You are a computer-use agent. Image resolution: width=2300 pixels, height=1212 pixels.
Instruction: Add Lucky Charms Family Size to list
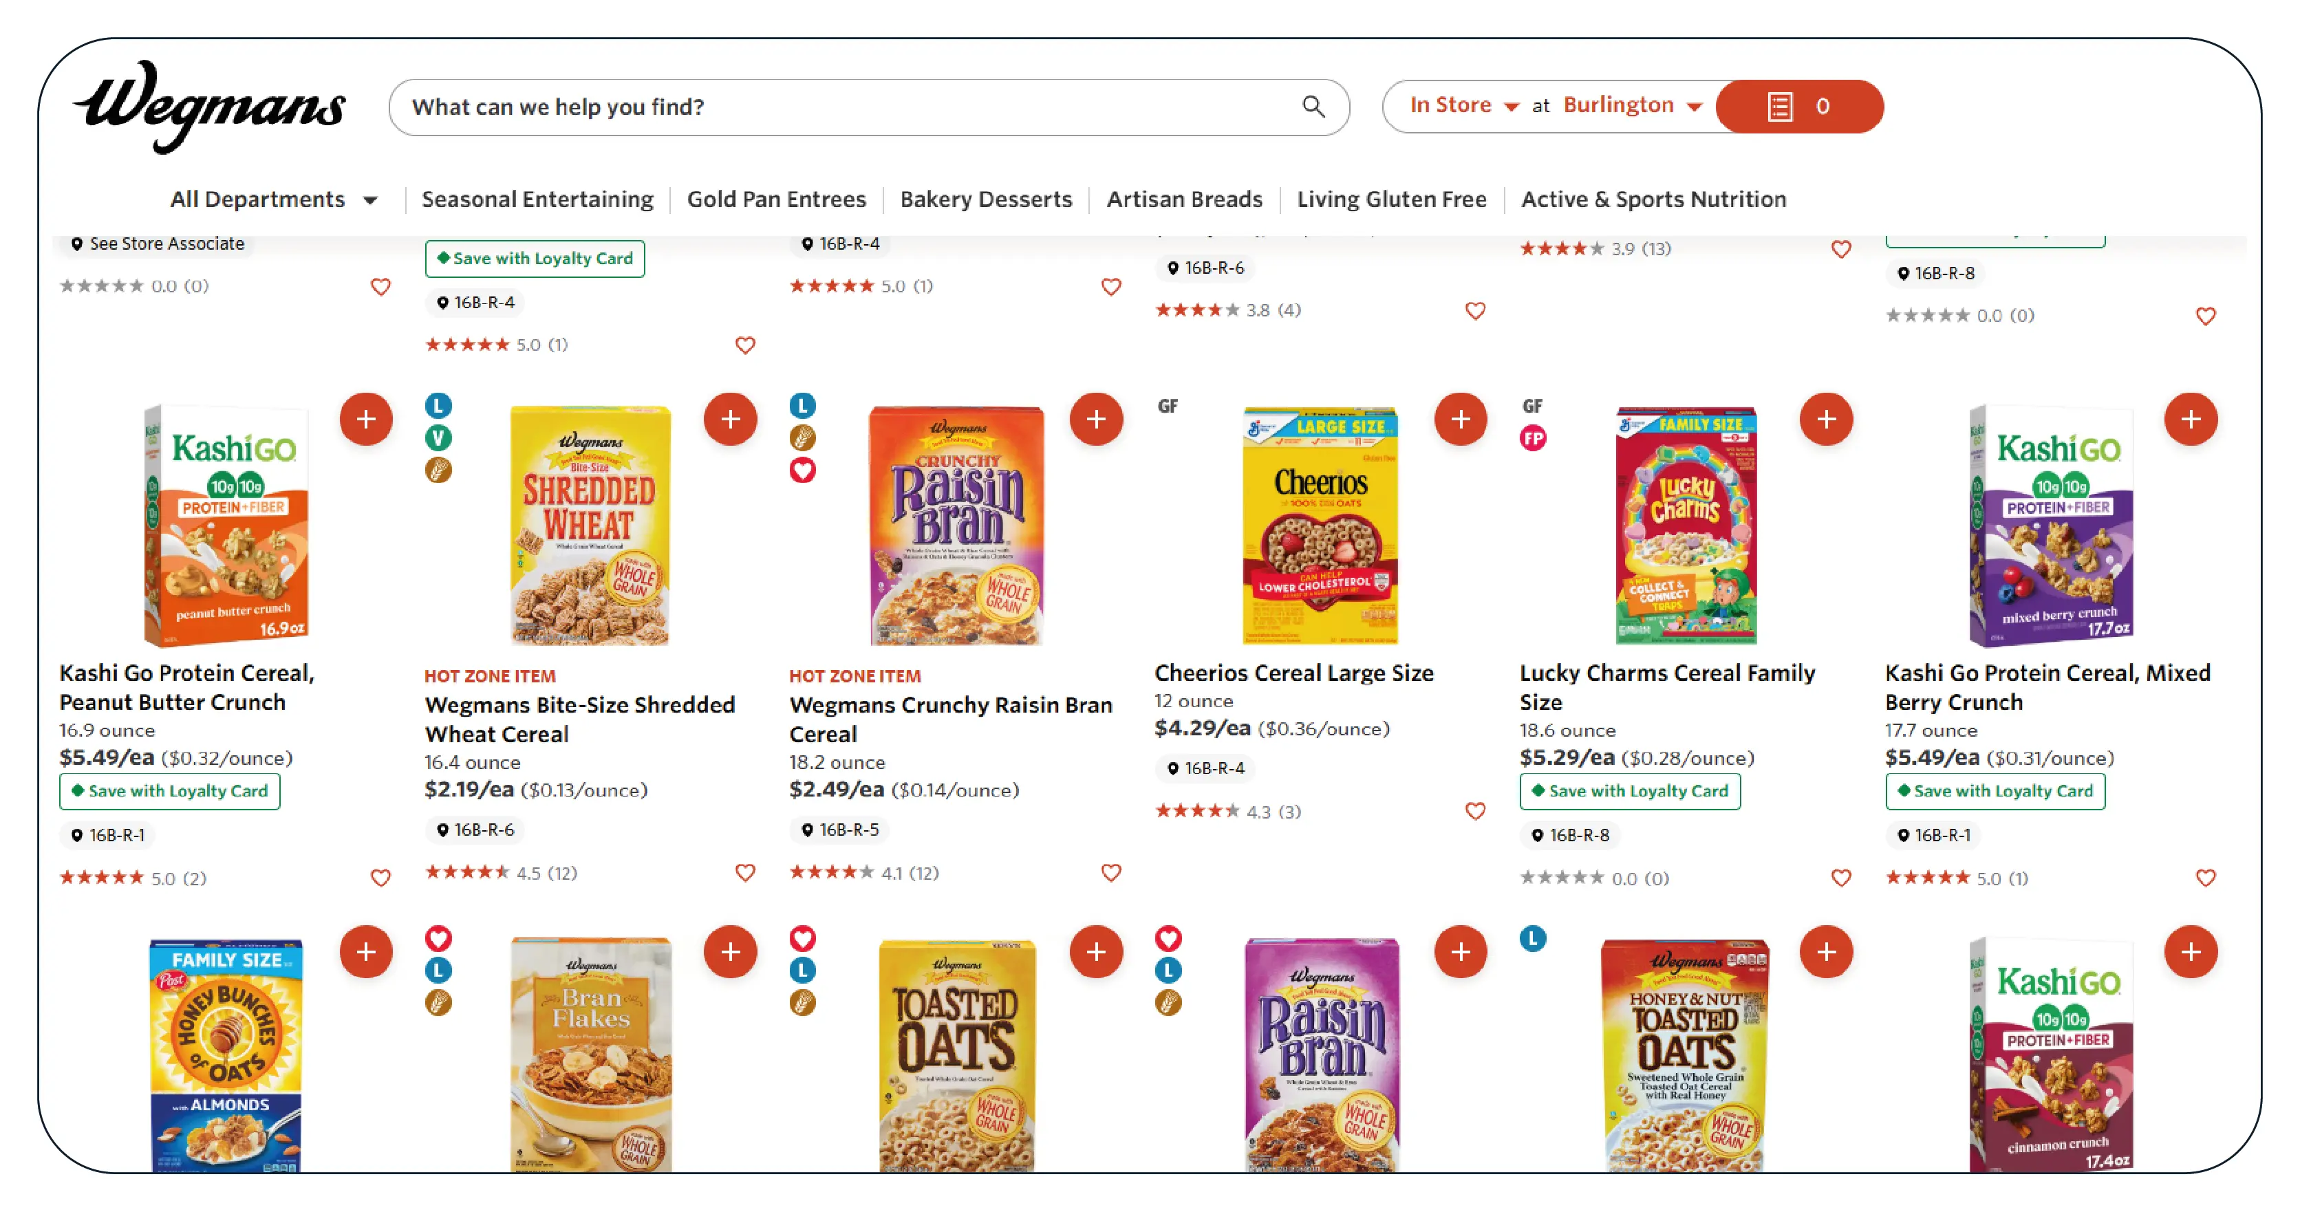click(1826, 420)
